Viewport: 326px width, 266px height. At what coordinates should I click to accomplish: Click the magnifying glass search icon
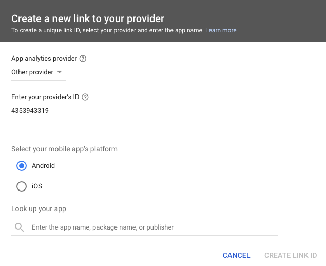tap(20, 227)
